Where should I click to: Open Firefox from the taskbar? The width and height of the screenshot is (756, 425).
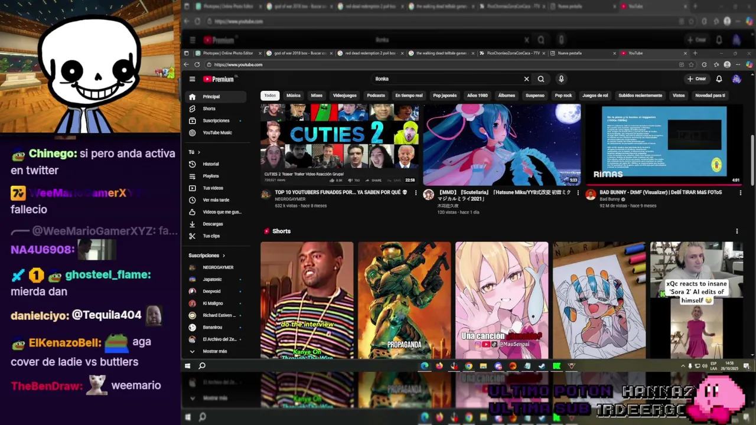tap(439, 366)
